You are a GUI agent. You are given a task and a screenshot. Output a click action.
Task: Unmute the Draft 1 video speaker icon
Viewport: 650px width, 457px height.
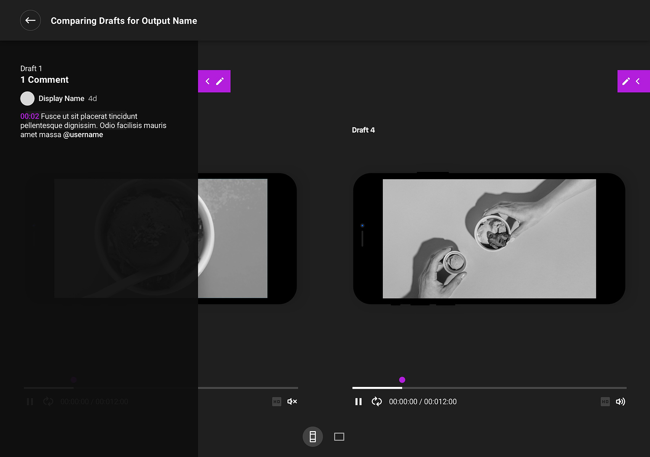click(292, 401)
